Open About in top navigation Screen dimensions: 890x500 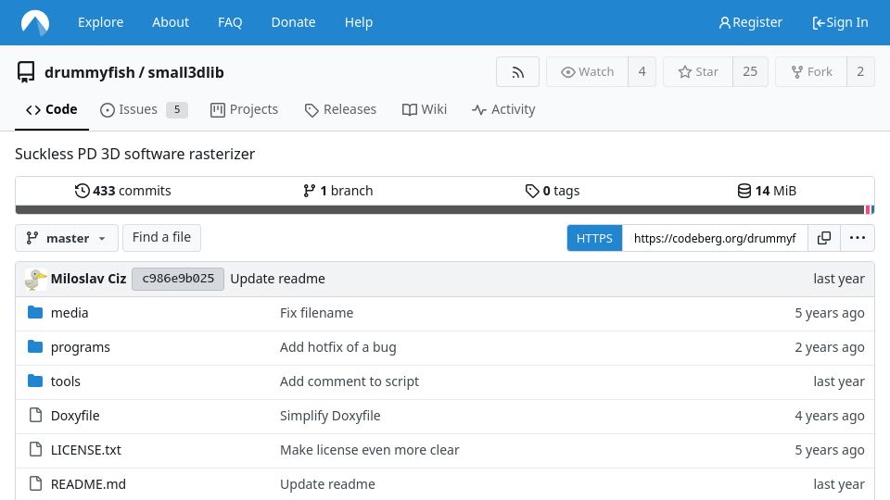[x=171, y=22]
